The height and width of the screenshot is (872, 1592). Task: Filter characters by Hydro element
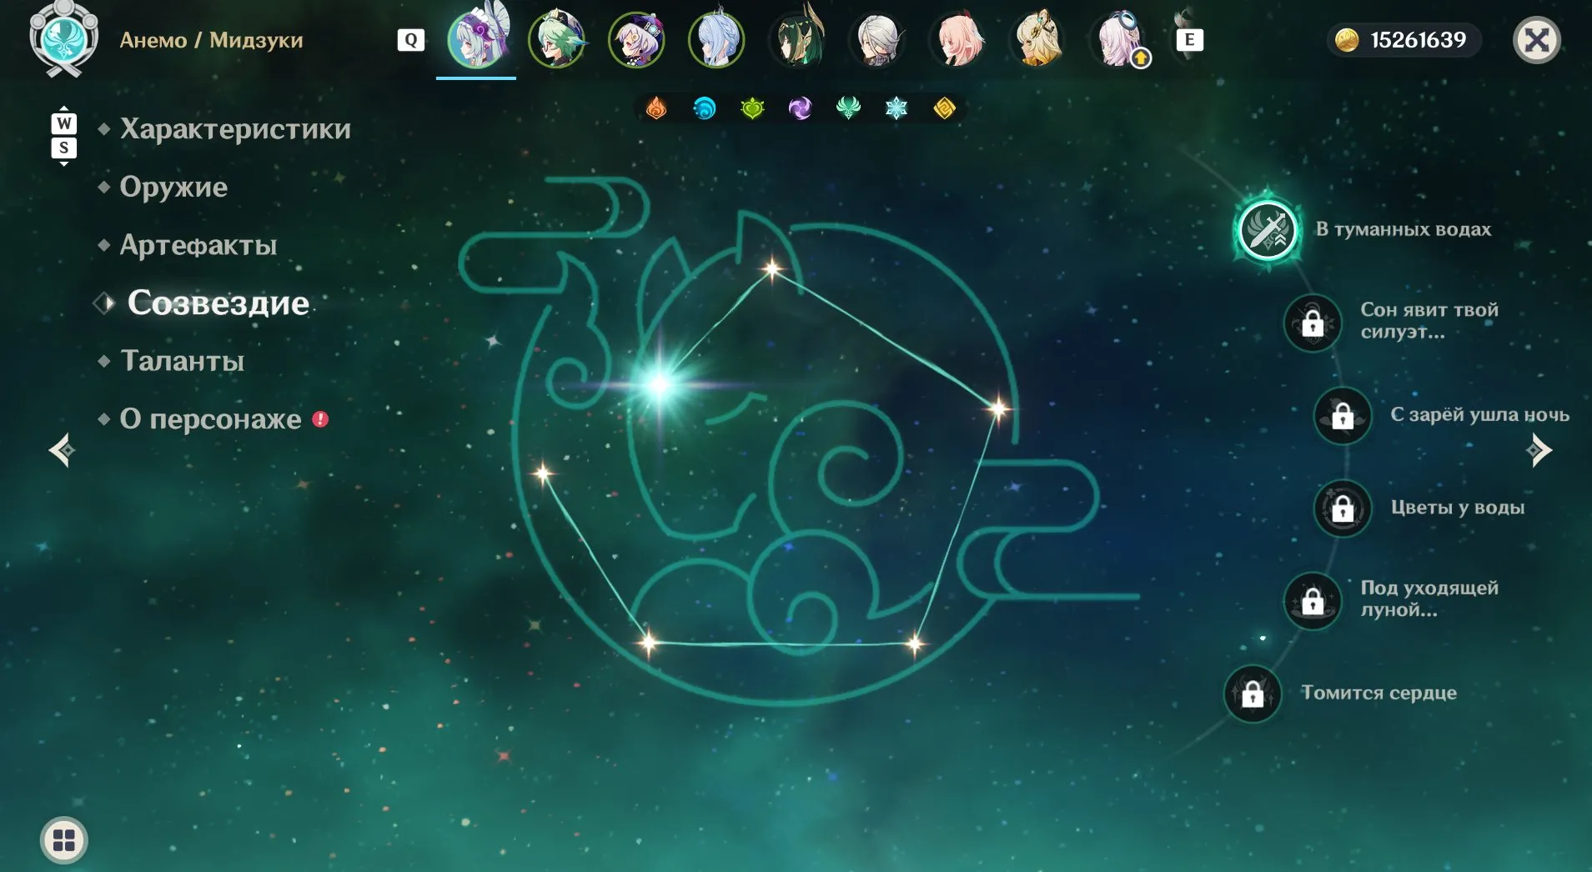(705, 108)
